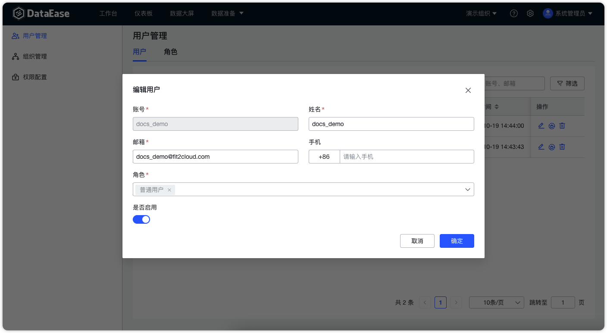Open the 工作台 menu item
The height and width of the screenshot is (333, 607).
(x=108, y=13)
